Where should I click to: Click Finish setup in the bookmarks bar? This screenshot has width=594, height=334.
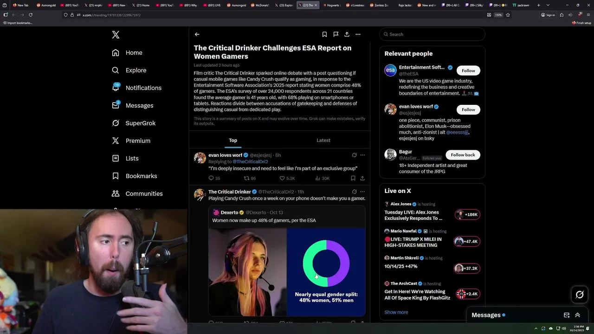[x=581, y=23]
